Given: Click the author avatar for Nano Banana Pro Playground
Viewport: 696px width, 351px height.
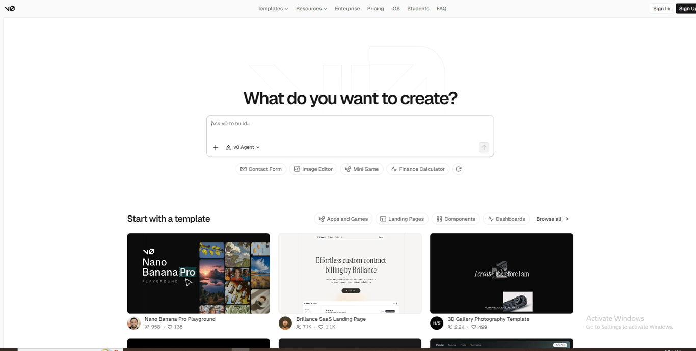Looking at the screenshot, I should point(134,323).
